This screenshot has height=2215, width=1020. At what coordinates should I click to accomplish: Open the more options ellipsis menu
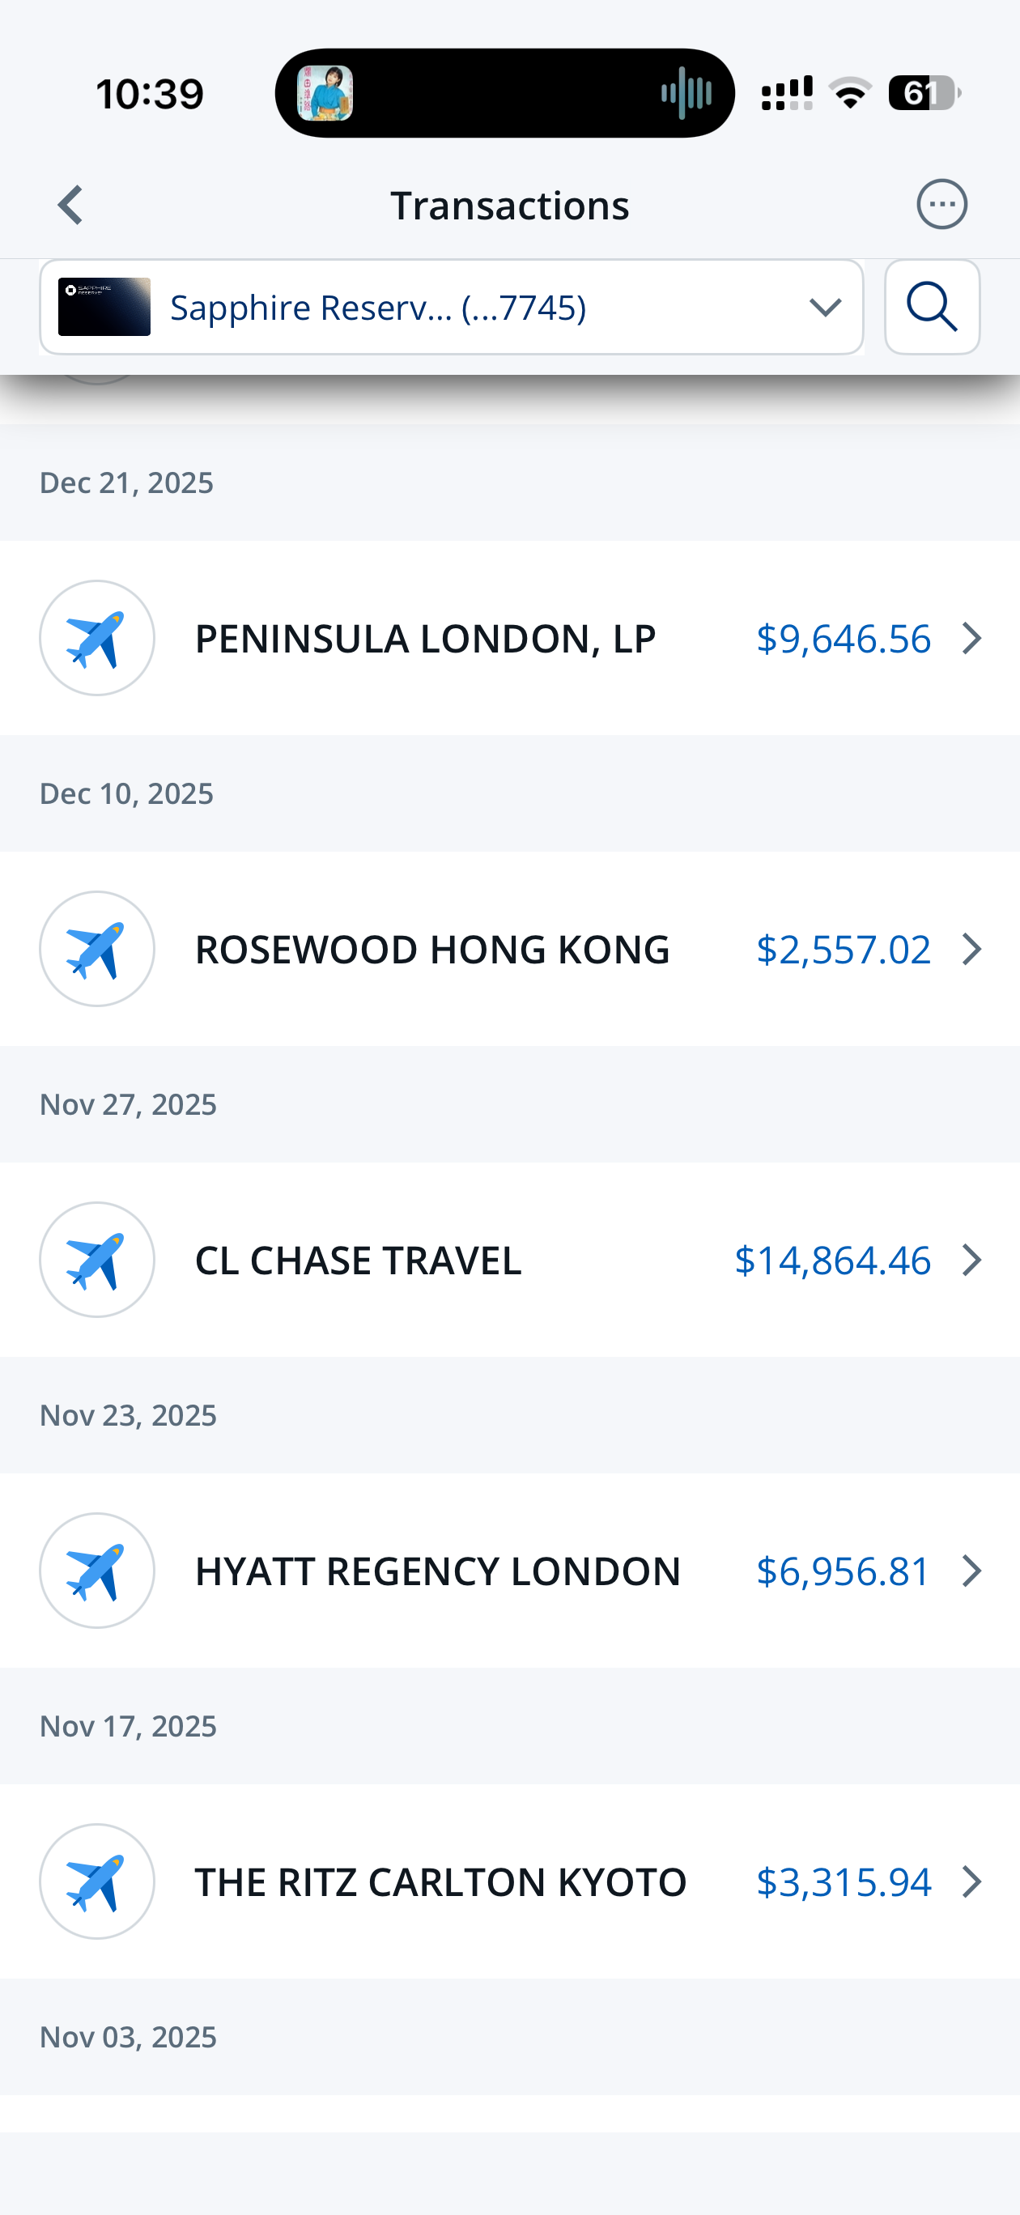941,205
